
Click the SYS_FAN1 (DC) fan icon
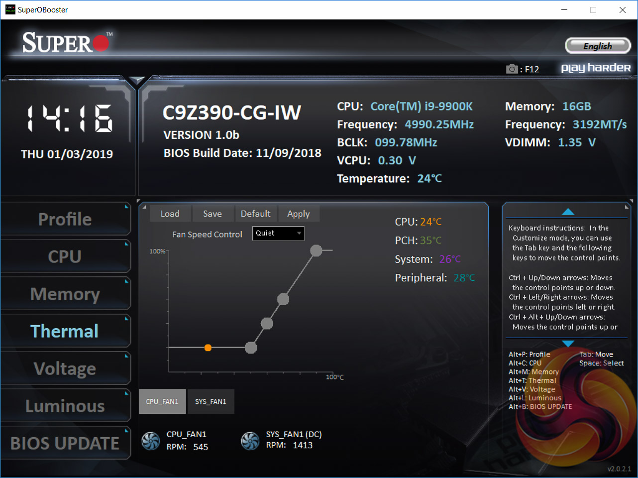(250, 441)
